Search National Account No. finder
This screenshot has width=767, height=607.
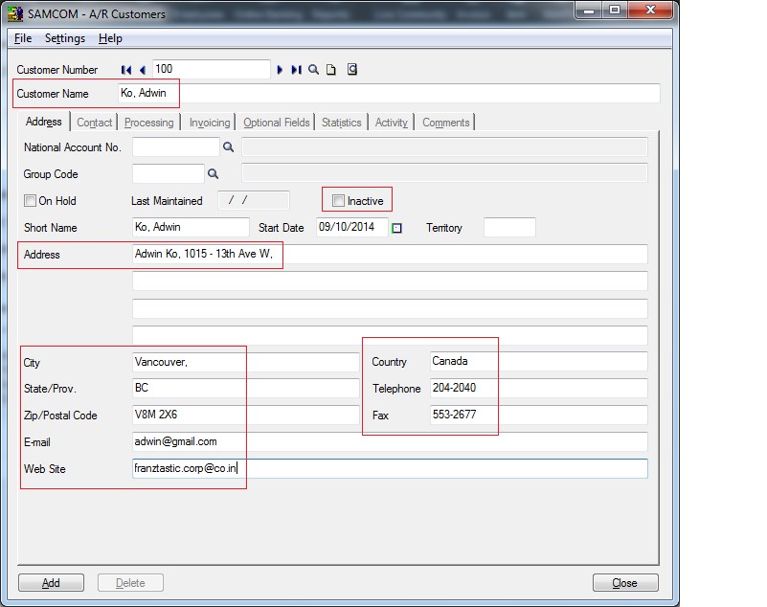[229, 146]
